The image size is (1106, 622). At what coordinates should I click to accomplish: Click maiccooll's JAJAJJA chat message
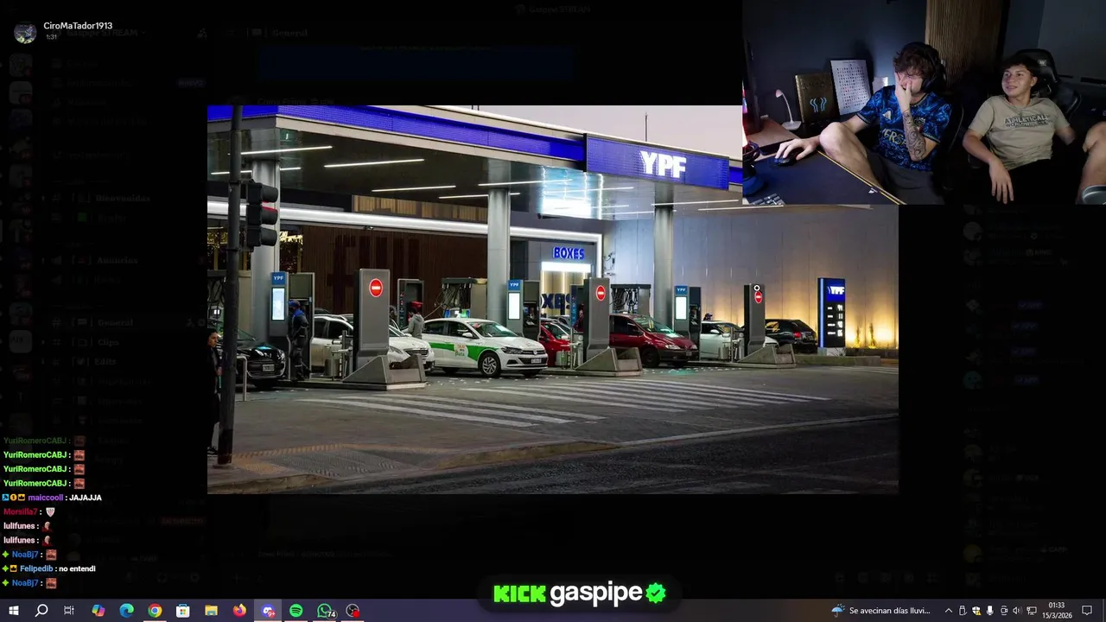point(85,498)
